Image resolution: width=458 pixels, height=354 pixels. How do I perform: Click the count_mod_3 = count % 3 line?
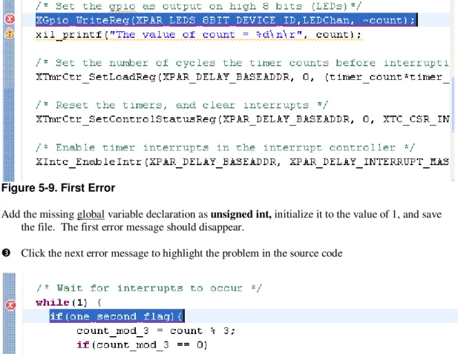[x=156, y=331]
